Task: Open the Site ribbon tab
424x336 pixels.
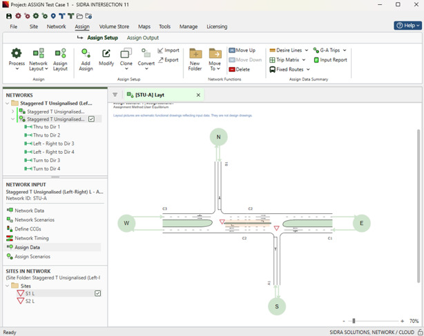Action: [34, 26]
